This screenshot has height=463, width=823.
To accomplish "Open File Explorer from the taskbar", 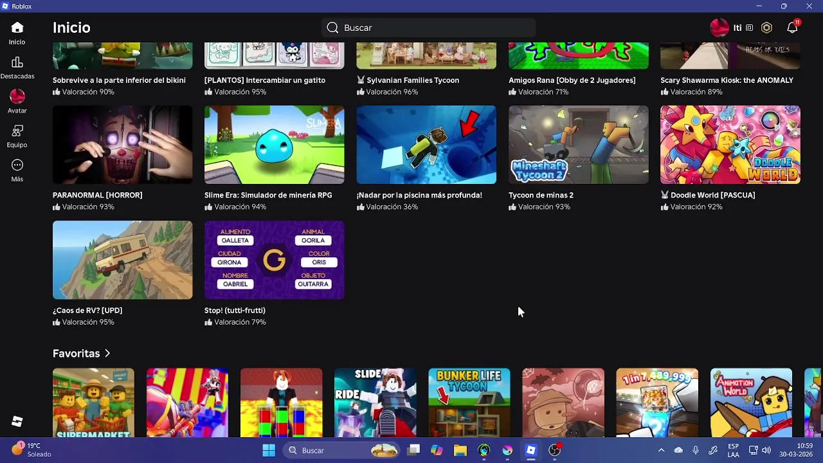I will pos(460,450).
